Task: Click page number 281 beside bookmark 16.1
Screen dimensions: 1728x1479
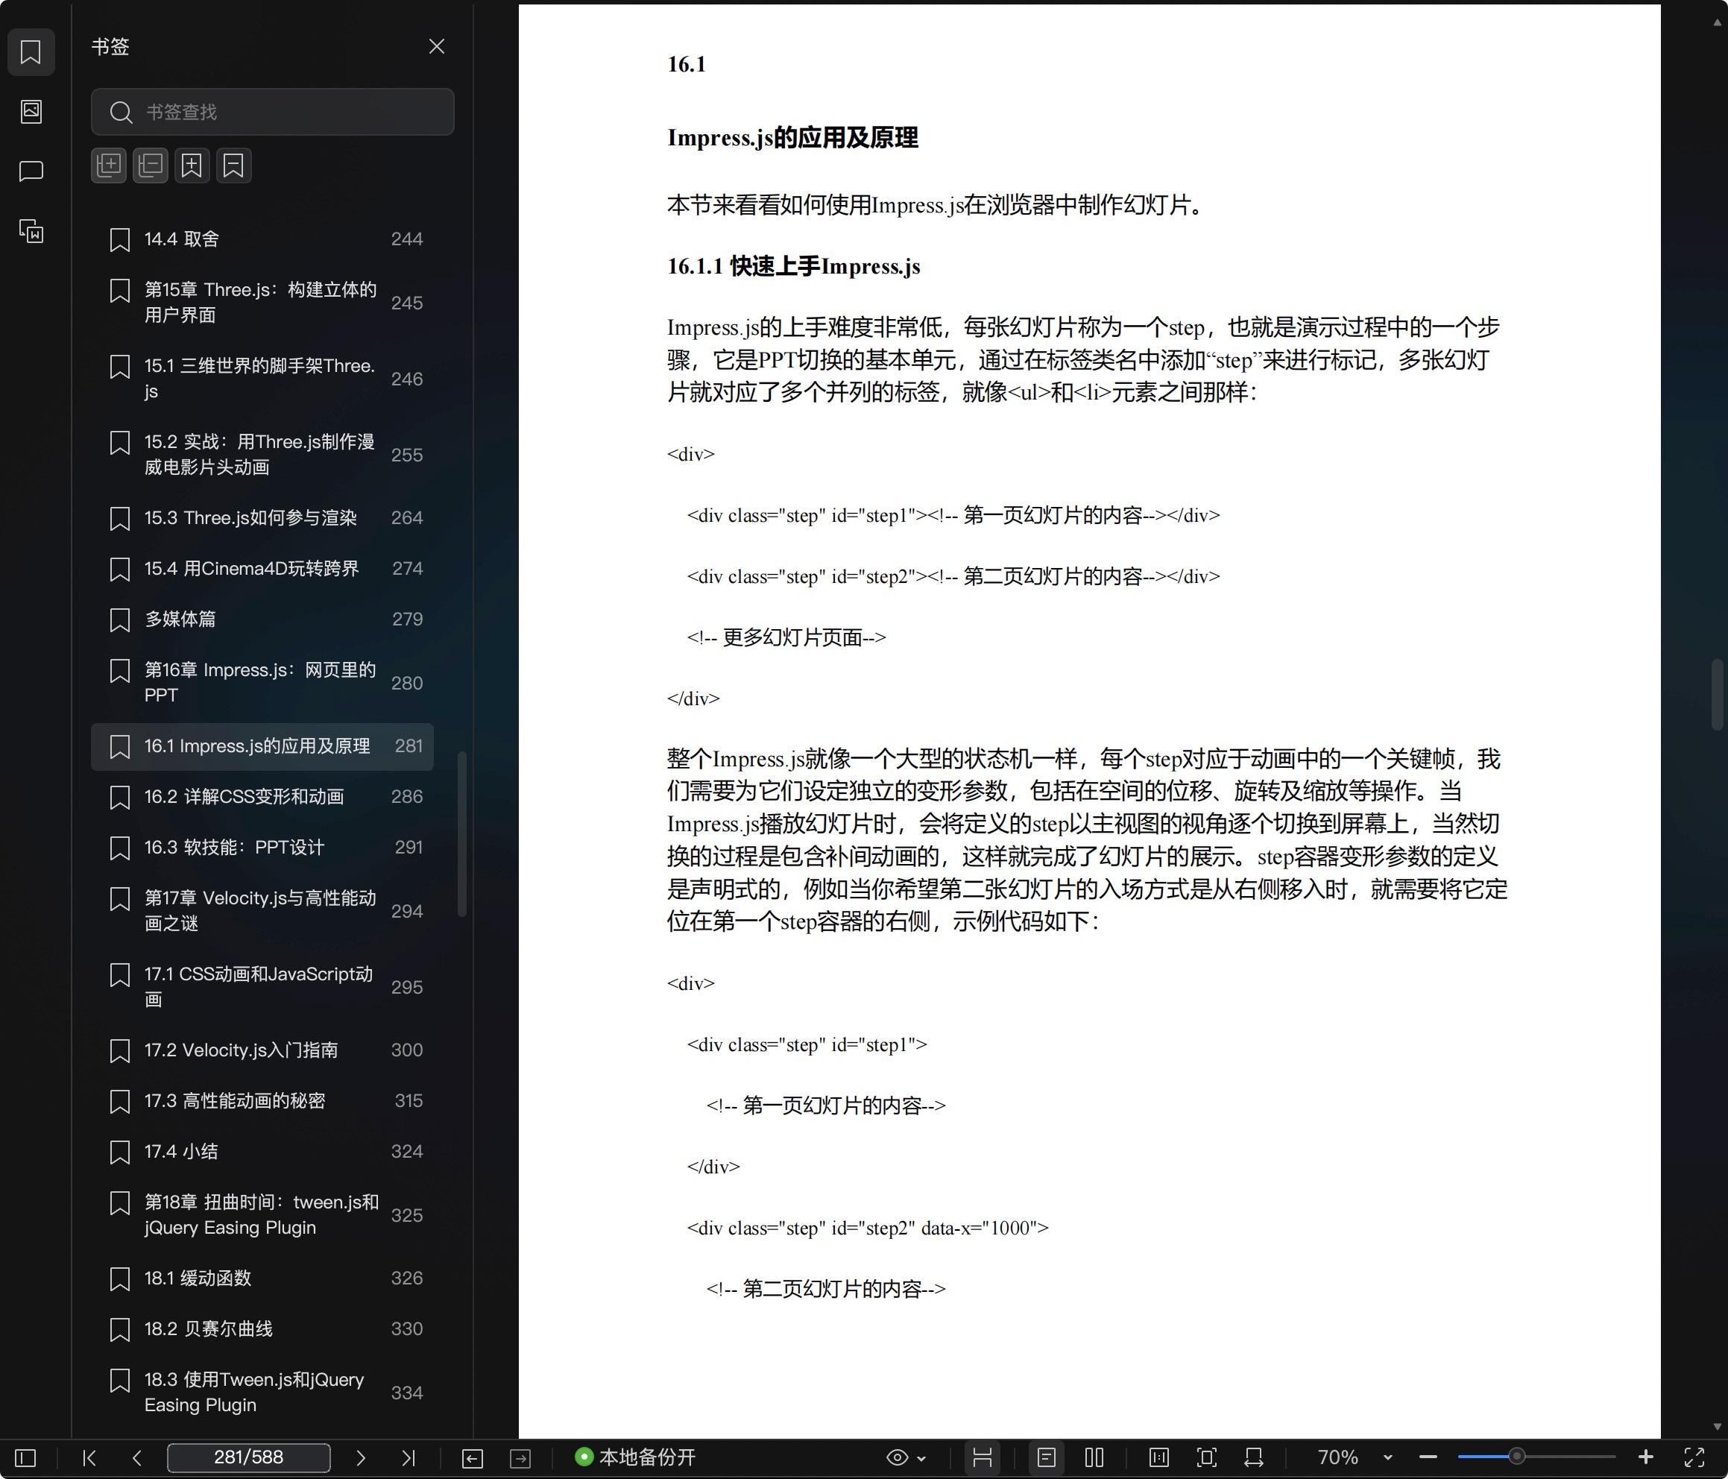Action: (409, 747)
